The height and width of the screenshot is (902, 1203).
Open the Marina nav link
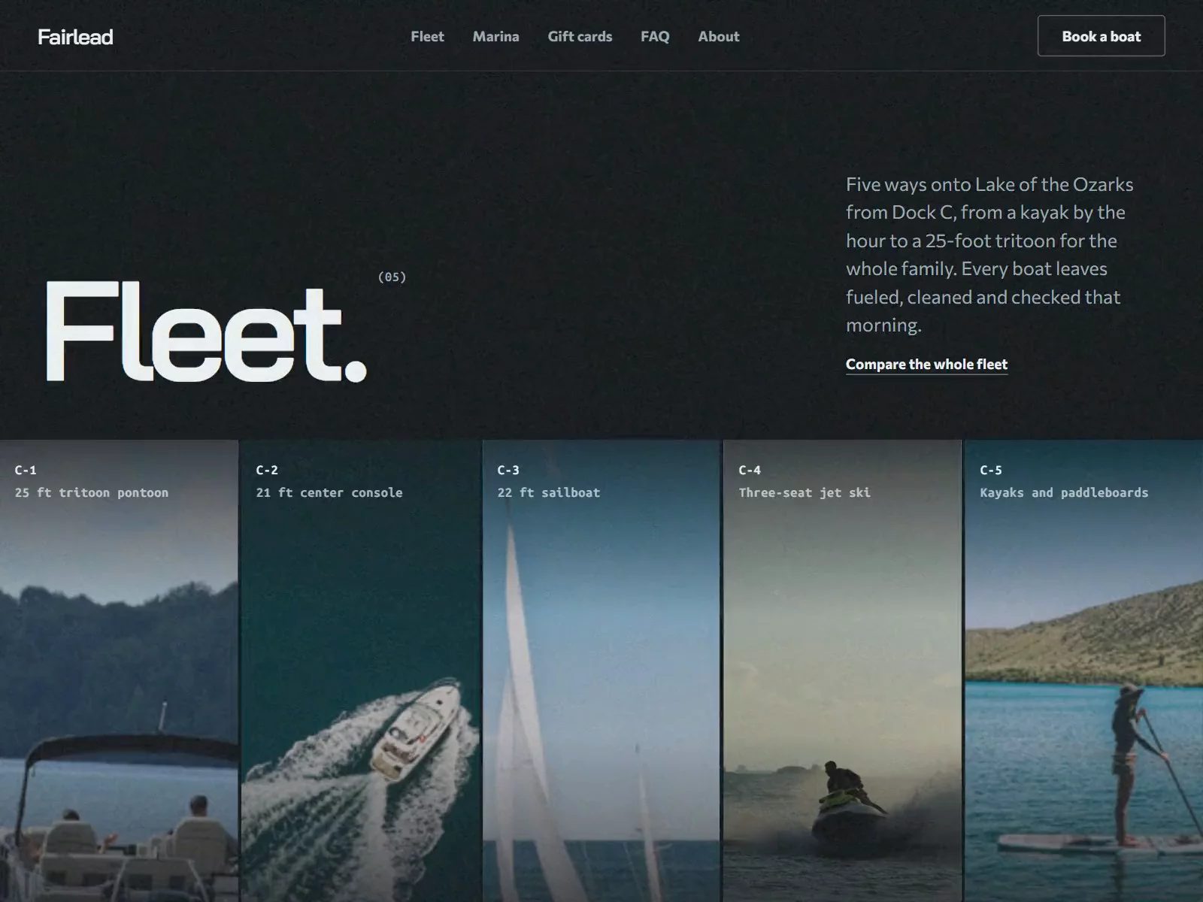pyautogui.click(x=495, y=36)
